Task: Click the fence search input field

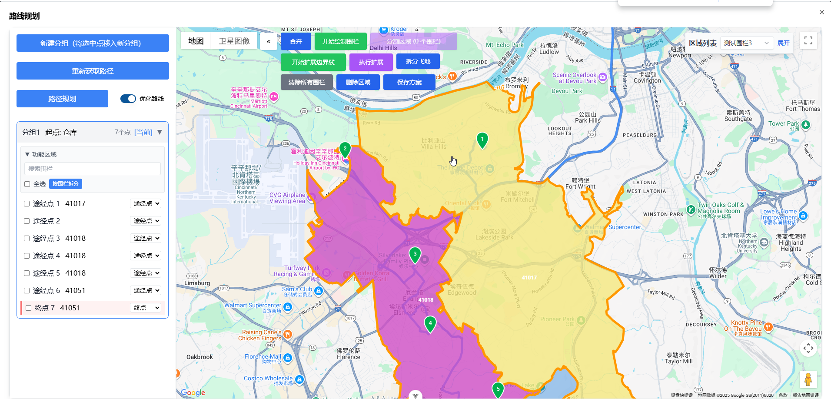Action: point(93,169)
